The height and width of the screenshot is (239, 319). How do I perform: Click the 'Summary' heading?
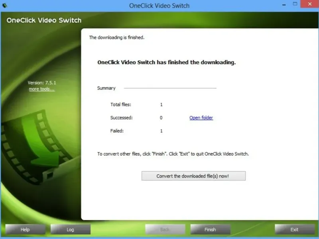(106, 88)
